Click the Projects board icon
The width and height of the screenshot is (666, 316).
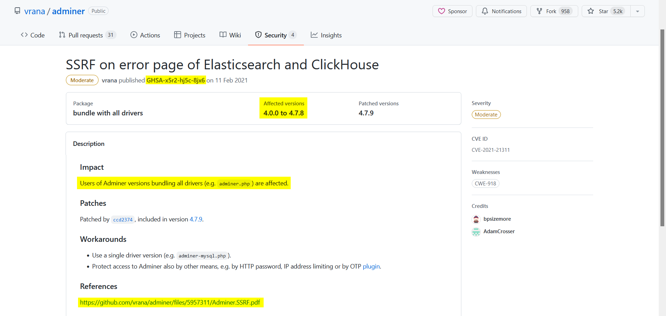point(178,35)
